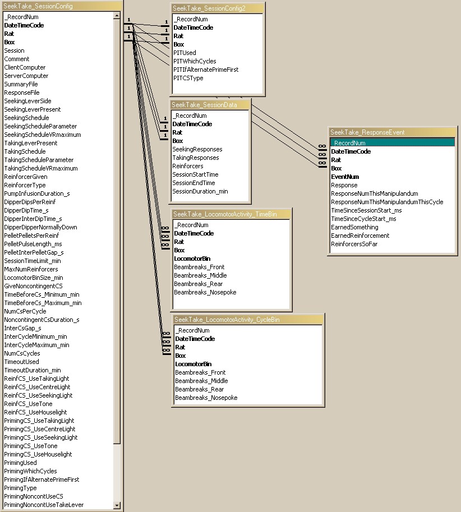Image resolution: width=461 pixels, height=512 pixels.
Task: Select Comment field in SeekTake_SessionConfig
Action: tap(16, 59)
